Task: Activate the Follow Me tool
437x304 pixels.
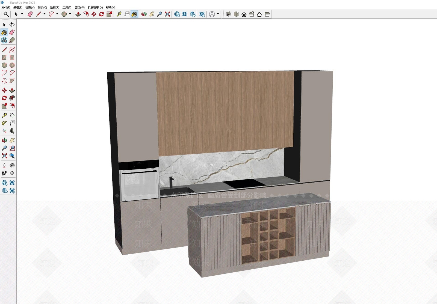Action: tap(12, 98)
